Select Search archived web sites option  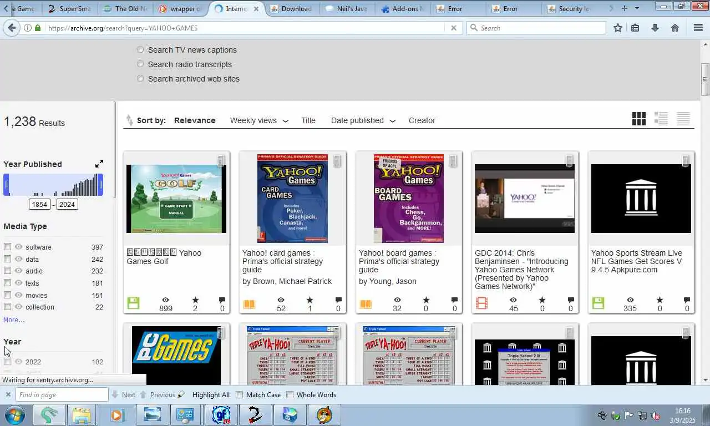pos(140,79)
